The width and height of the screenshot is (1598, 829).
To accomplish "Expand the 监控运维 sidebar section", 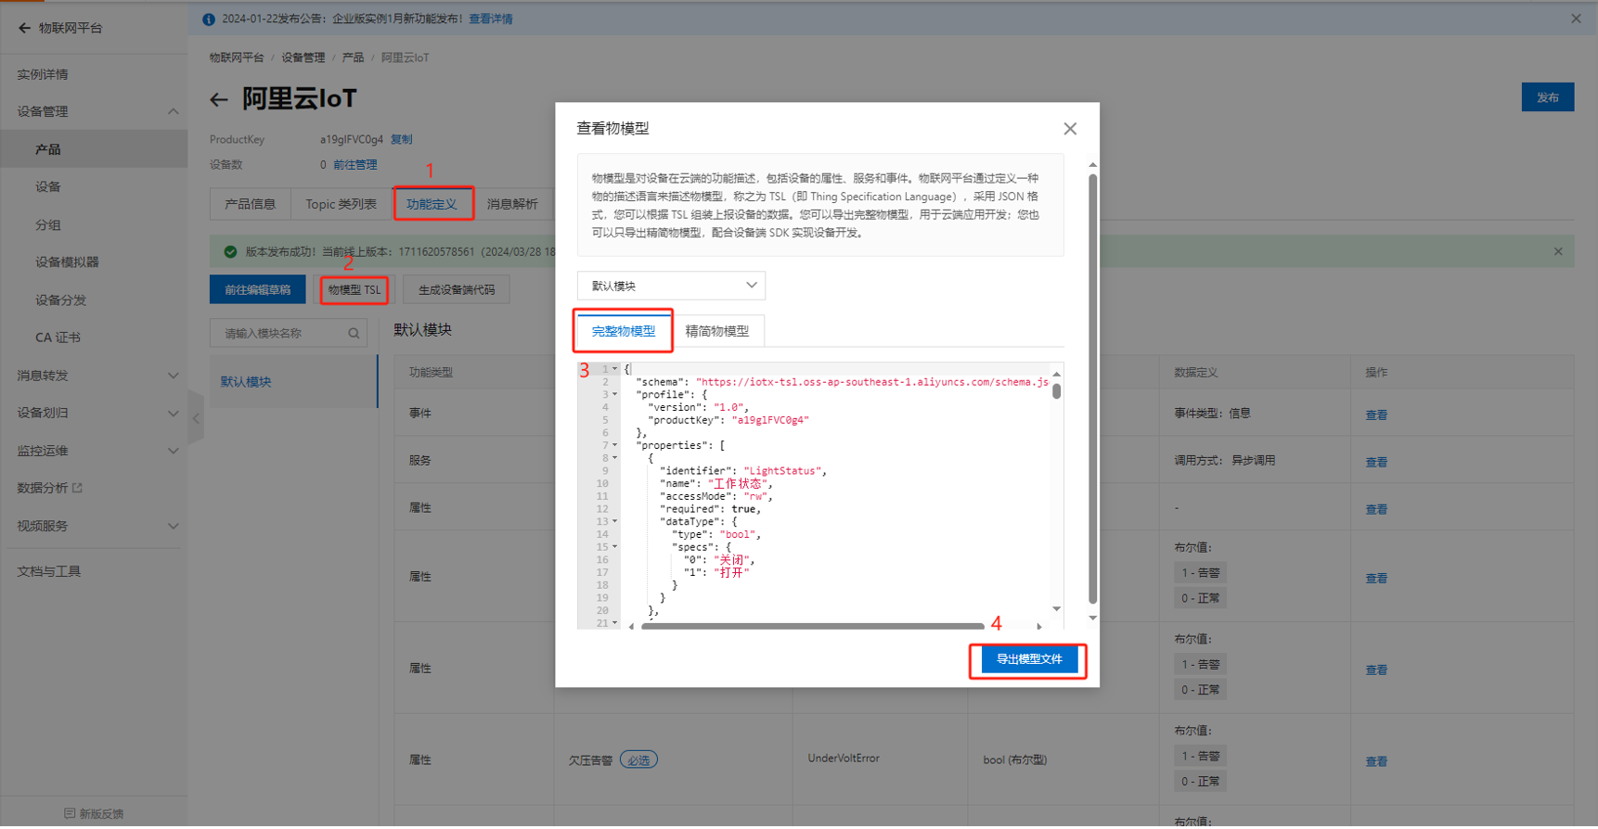I will point(173,452).
